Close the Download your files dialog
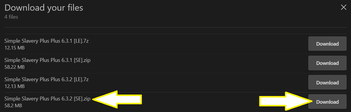The width and height of the screenshot is (351, 112). click(343, 7)
